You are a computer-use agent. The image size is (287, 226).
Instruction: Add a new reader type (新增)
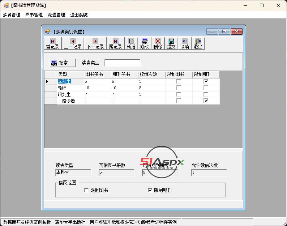(131, 44)
